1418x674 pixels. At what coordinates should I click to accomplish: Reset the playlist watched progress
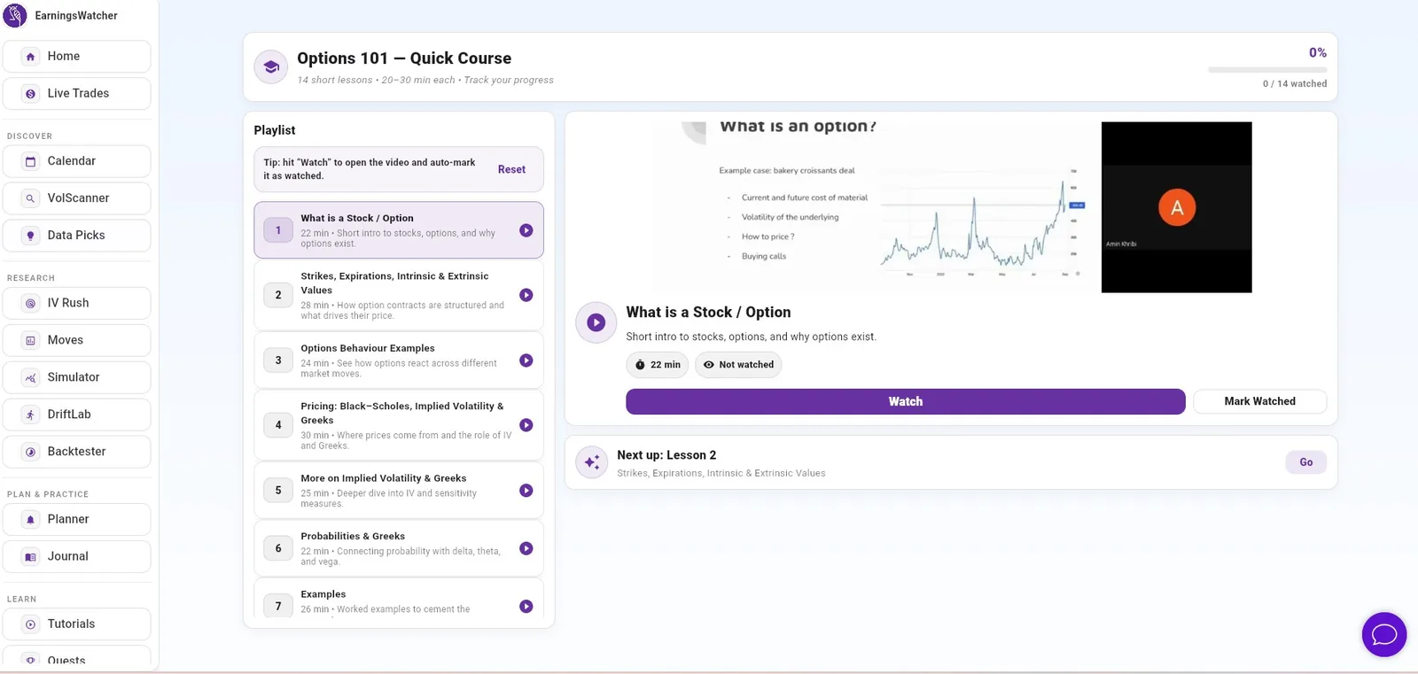[x=511, y=169]
